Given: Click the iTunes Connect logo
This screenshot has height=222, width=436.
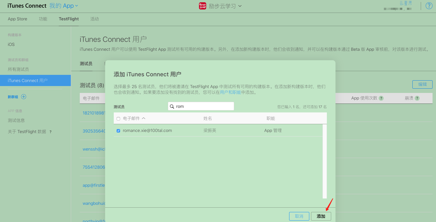Looking at the screenshot, I should pyautogui.click(x=27, y=5).
